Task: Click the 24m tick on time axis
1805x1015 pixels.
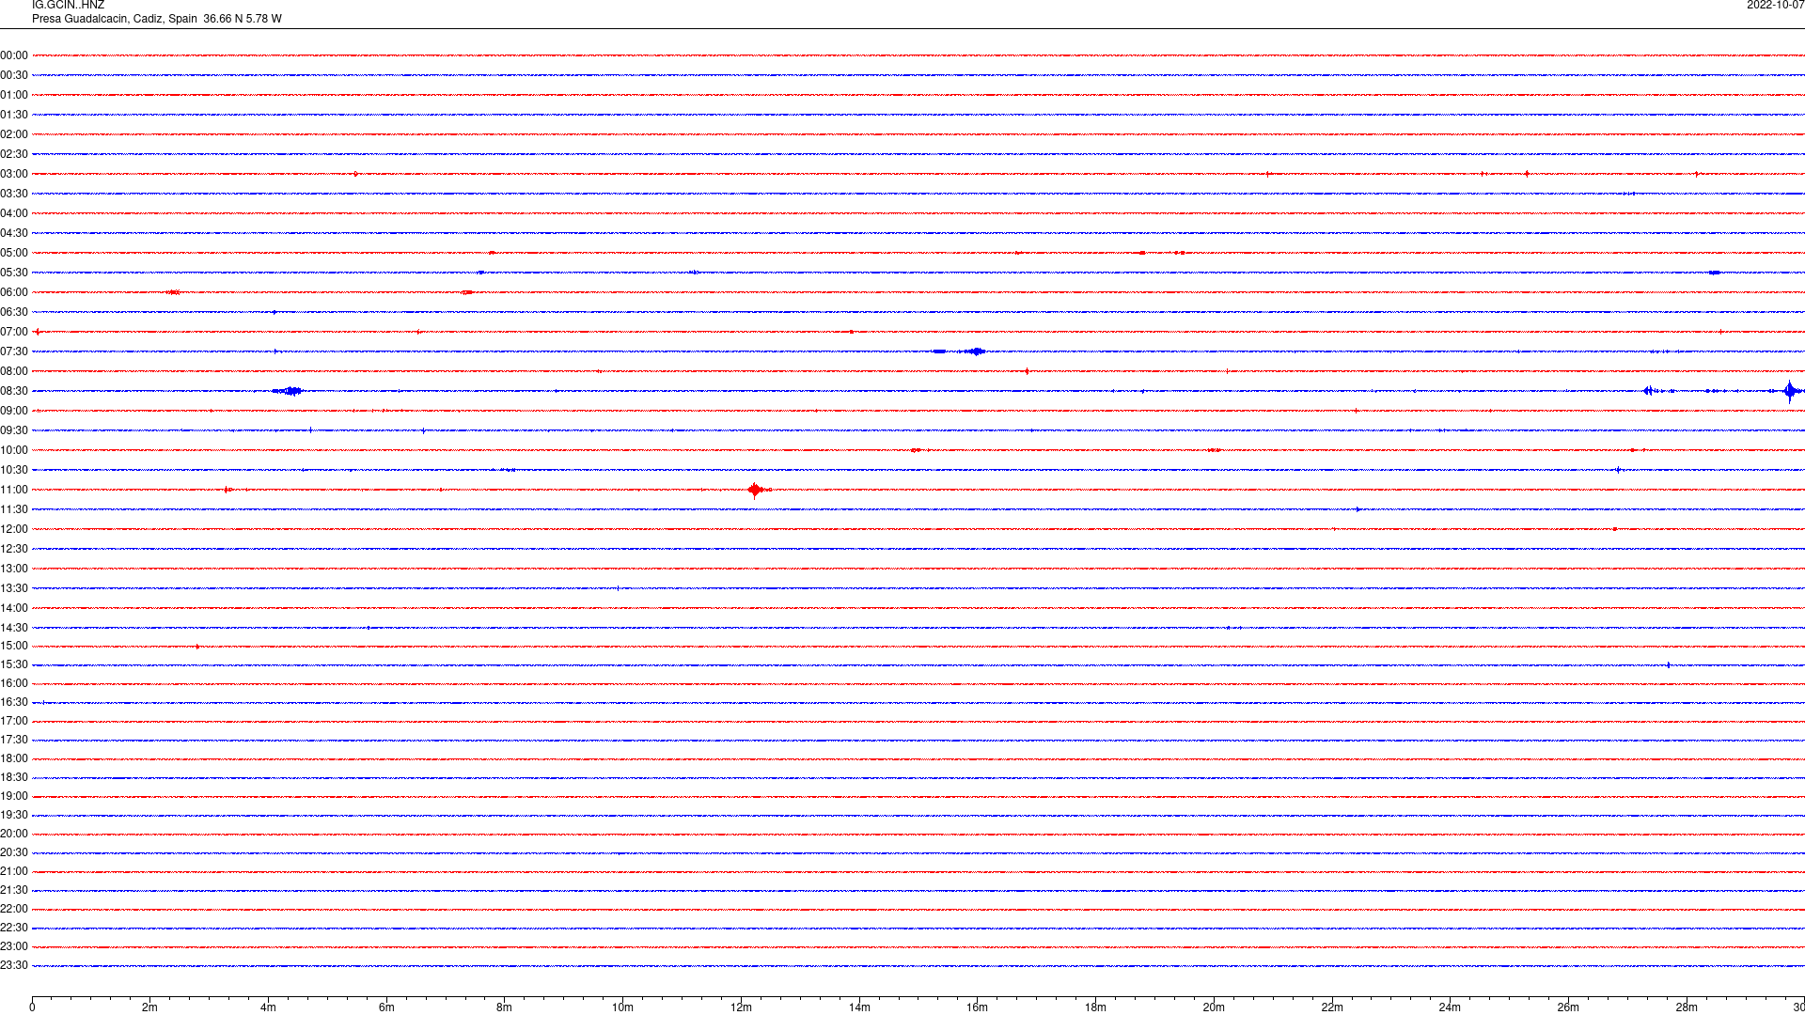Action: click(1450, 1007)
